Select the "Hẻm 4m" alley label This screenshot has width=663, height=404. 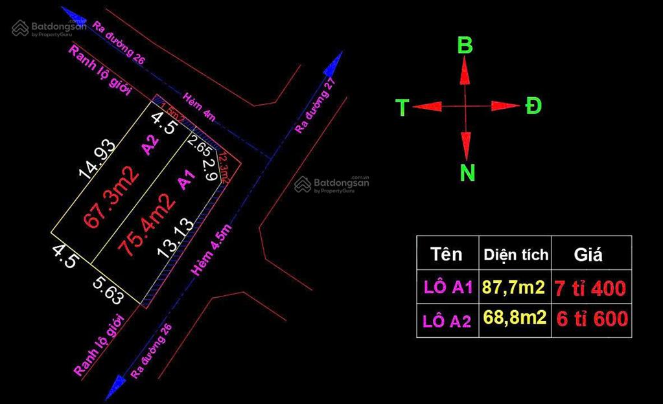[199, 107]
